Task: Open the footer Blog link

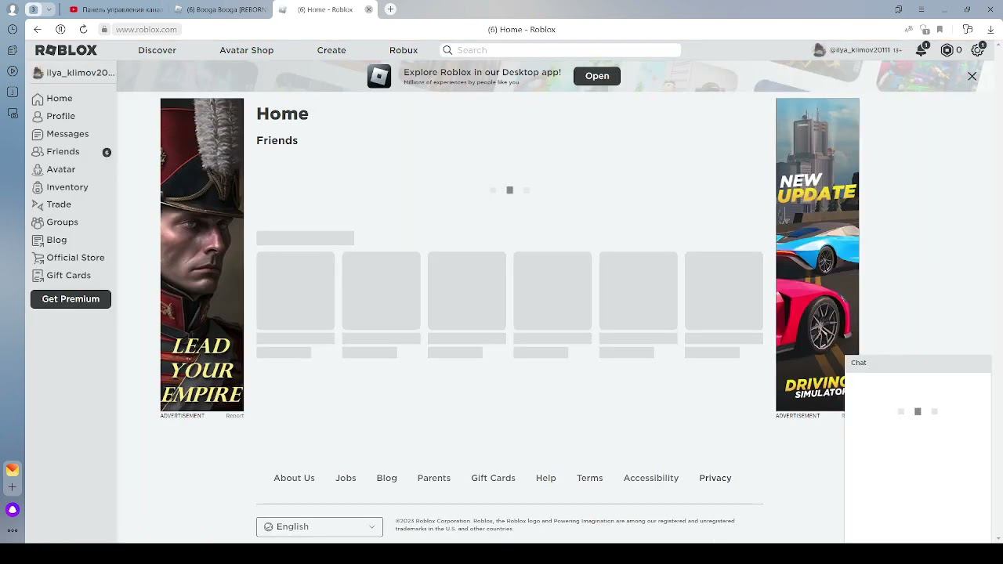Action: (386, 478)
